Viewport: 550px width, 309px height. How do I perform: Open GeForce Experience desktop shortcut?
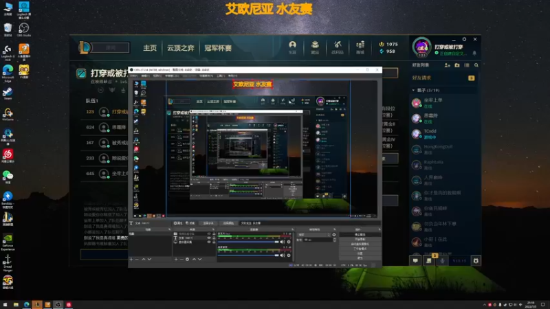(x=8, y=242)
